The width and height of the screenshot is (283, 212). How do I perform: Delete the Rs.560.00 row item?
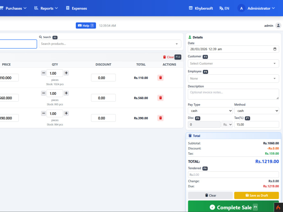(160, 98)
